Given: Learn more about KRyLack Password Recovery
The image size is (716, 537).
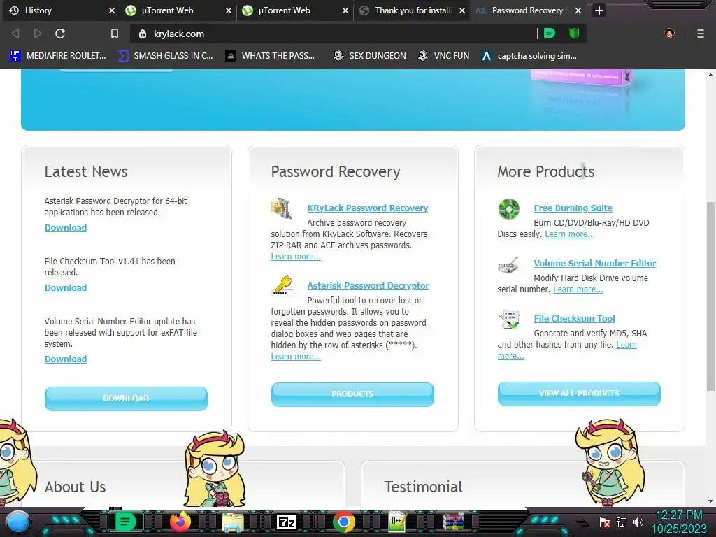Looking at the screenshot, I should pyautogui.click(x=296, y=257).
